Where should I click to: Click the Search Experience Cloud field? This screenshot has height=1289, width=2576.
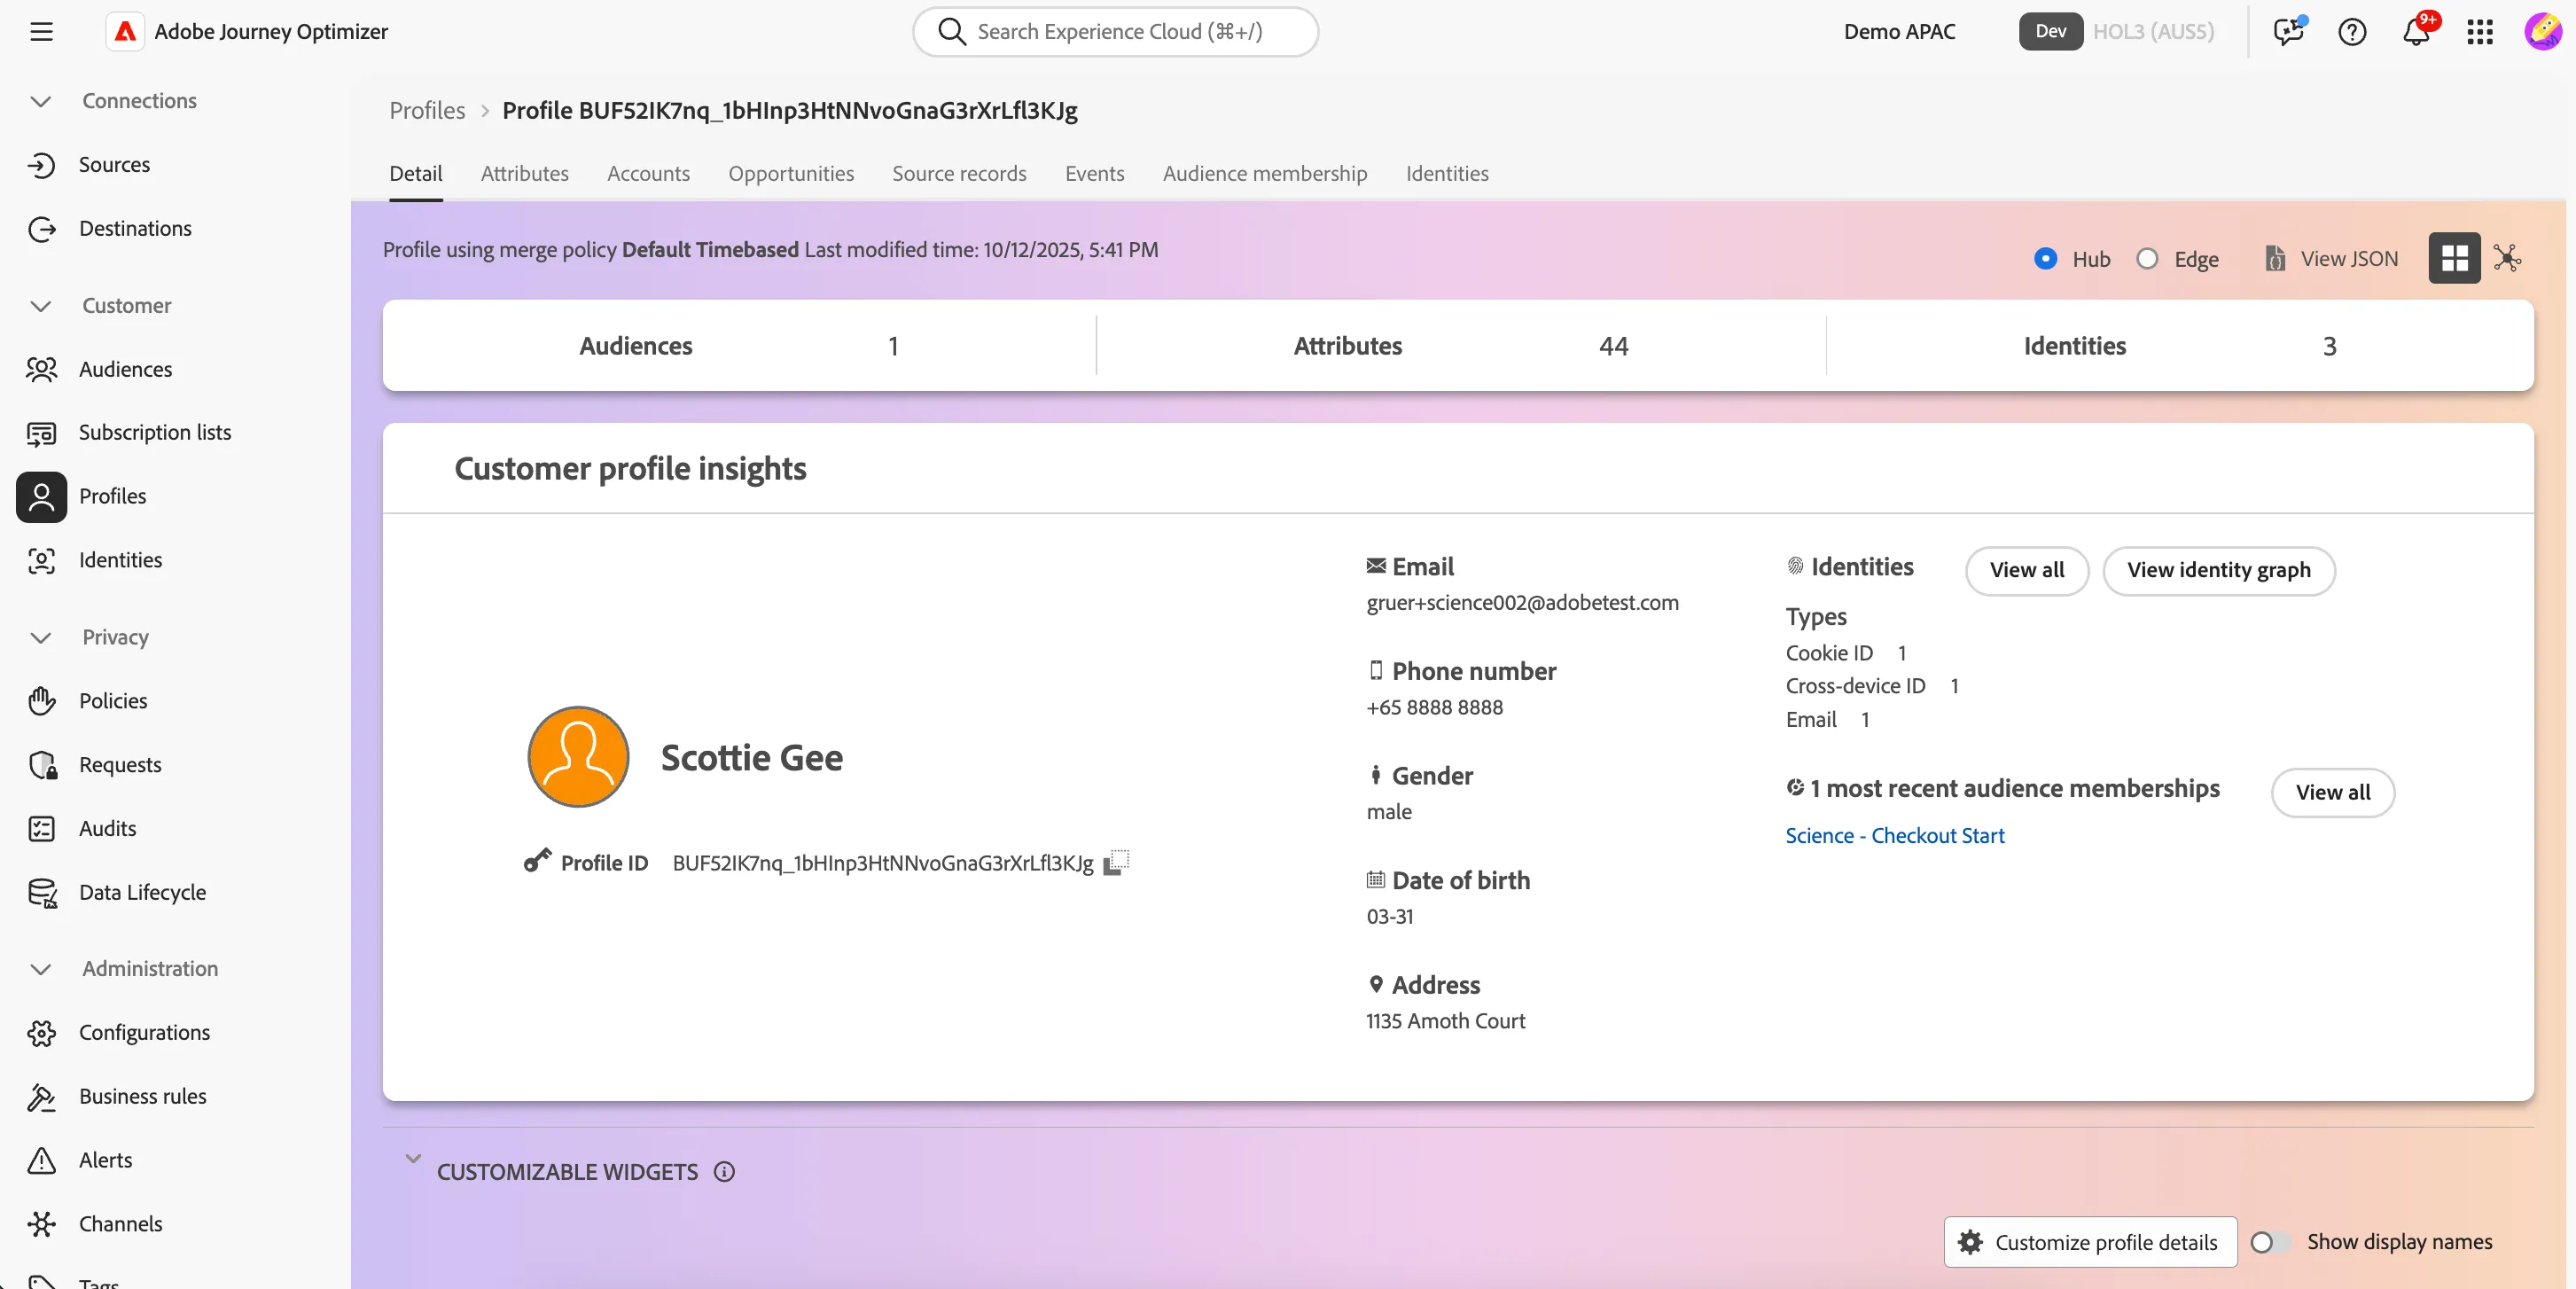pos(1115,32)
